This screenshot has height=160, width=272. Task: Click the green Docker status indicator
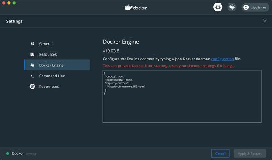coord(8,154)
